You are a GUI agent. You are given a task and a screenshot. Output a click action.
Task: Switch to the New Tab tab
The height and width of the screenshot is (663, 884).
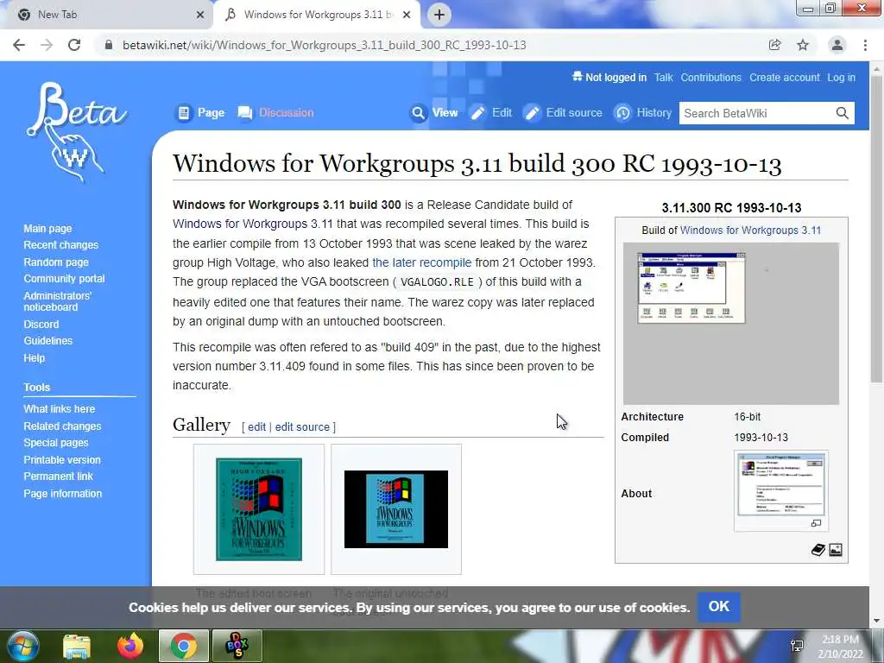(x=107, y=15)
